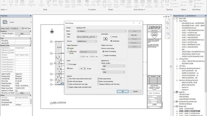
Task: Open the Colors dropdown
Action: point(114,72)
